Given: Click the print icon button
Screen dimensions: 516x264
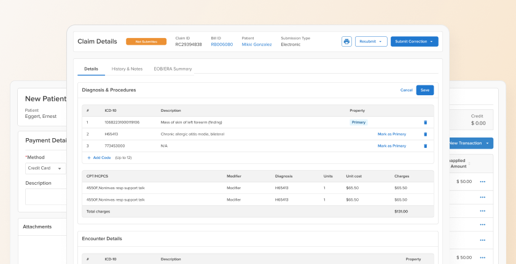Looking at the screenshot, I should coord(346,42).
